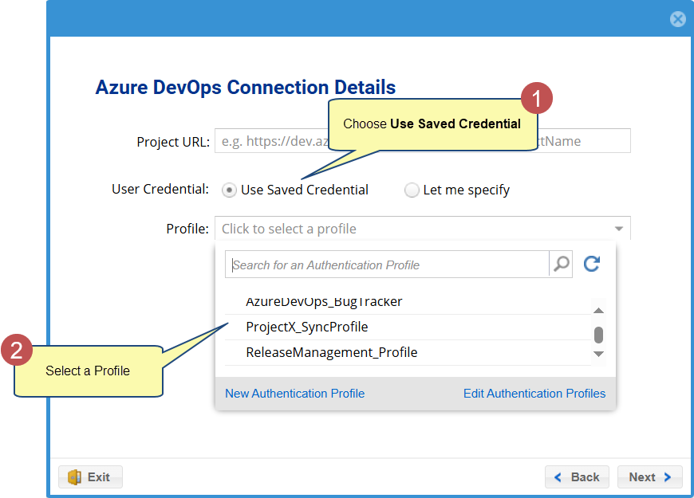Click Edit Authentication Profiles link

(x=534, y=394)
